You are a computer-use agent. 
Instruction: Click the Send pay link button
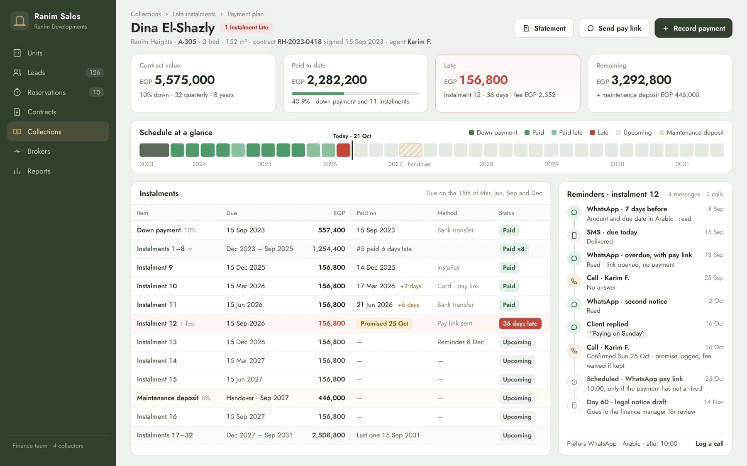pos(614,28)
